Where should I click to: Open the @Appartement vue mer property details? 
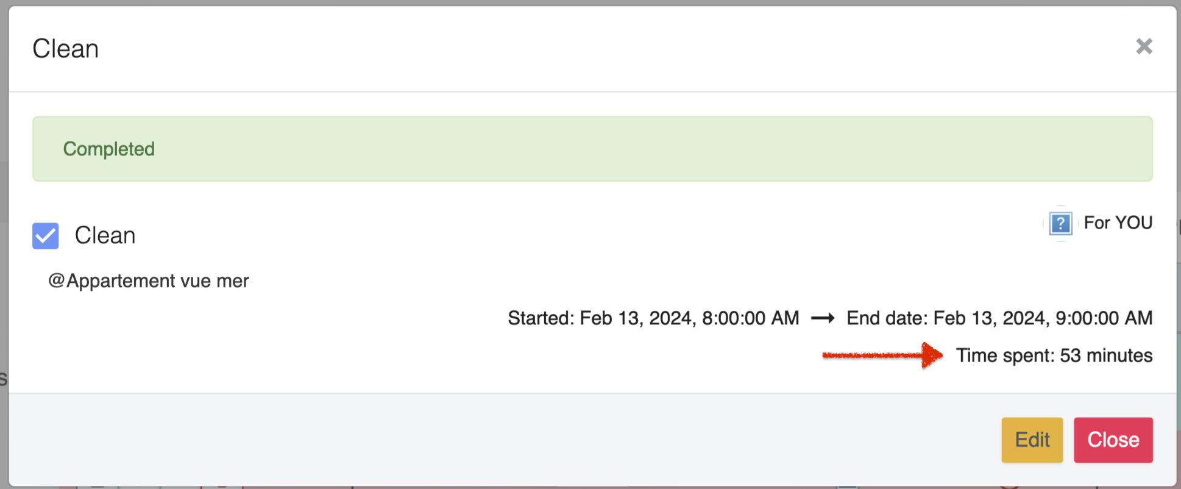point(149,280)
